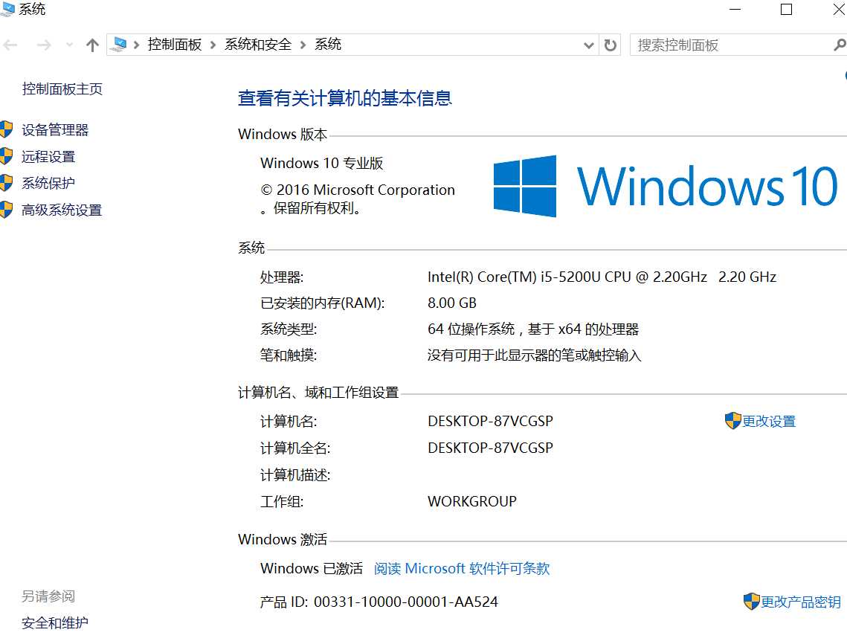Open 控制面板 breadcrumb
847x644 pixels.
(x=175, y=45)
